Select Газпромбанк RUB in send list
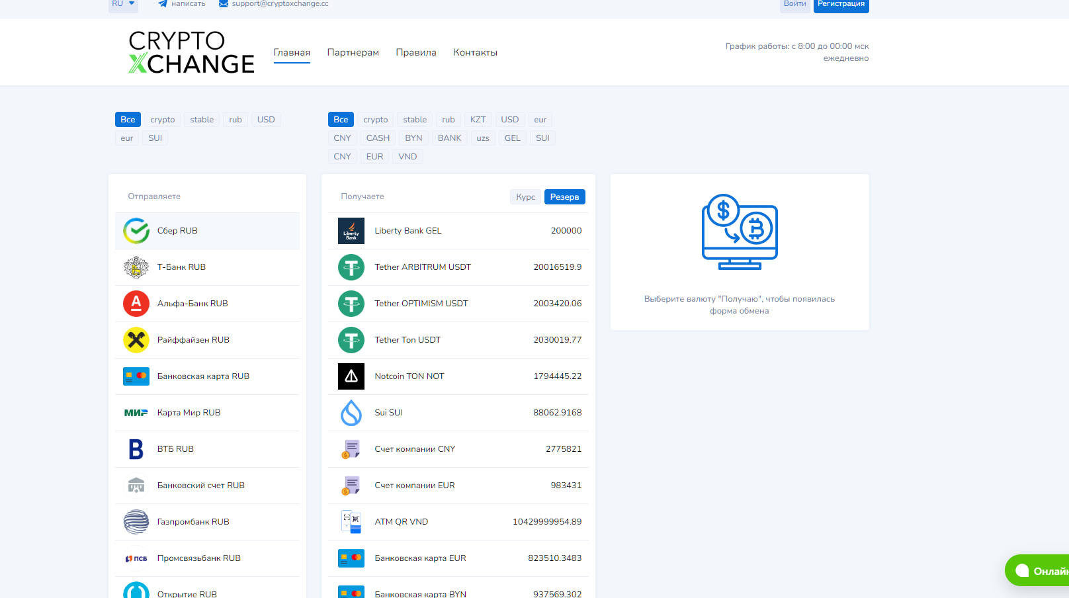The width and height of the screenshot is (1069, 598). tap(207, 522)
